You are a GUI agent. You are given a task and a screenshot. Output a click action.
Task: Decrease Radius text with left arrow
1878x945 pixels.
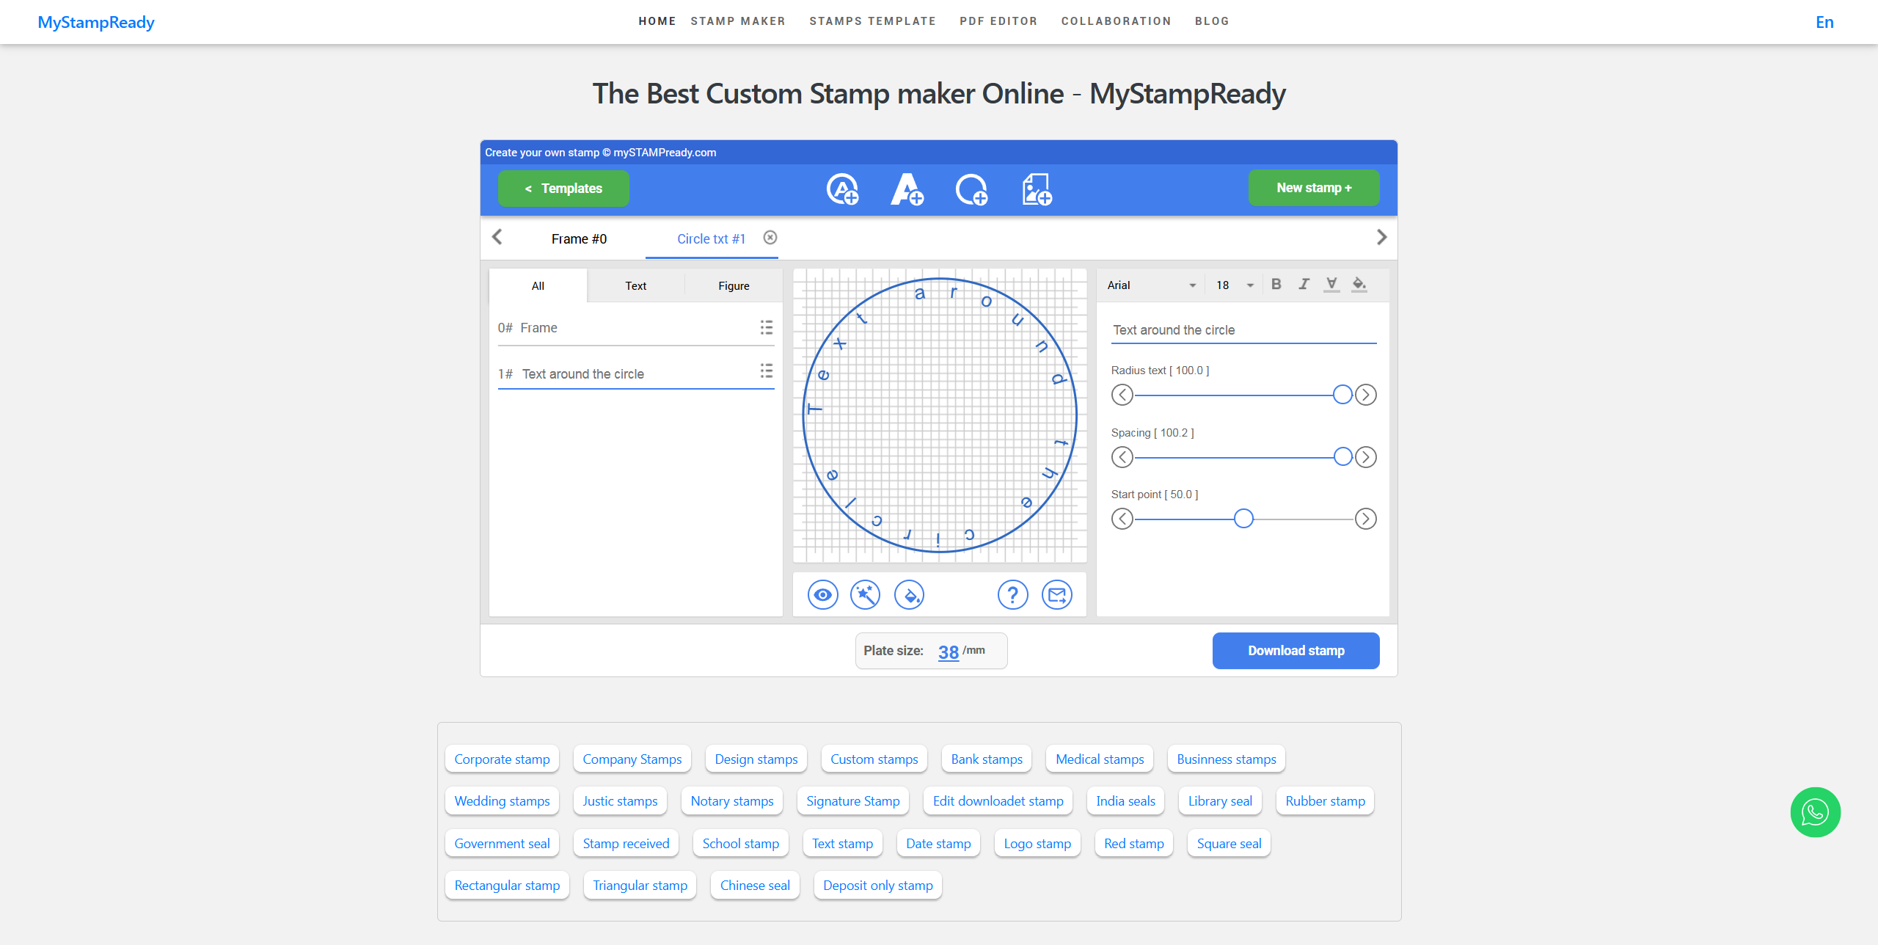1122,395
